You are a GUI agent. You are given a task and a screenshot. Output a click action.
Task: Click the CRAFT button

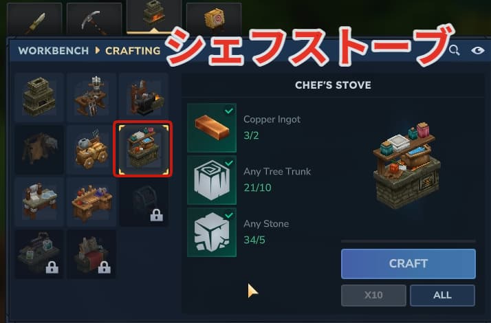coord(408,263)
